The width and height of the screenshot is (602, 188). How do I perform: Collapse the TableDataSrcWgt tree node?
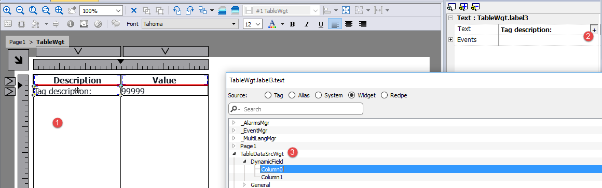[234, 154]
